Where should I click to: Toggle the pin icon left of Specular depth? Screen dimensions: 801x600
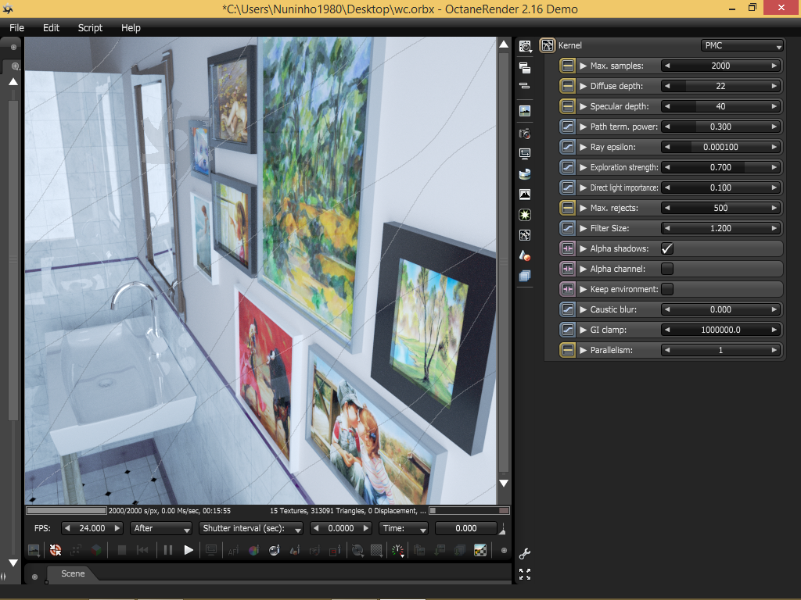point(568,106)
